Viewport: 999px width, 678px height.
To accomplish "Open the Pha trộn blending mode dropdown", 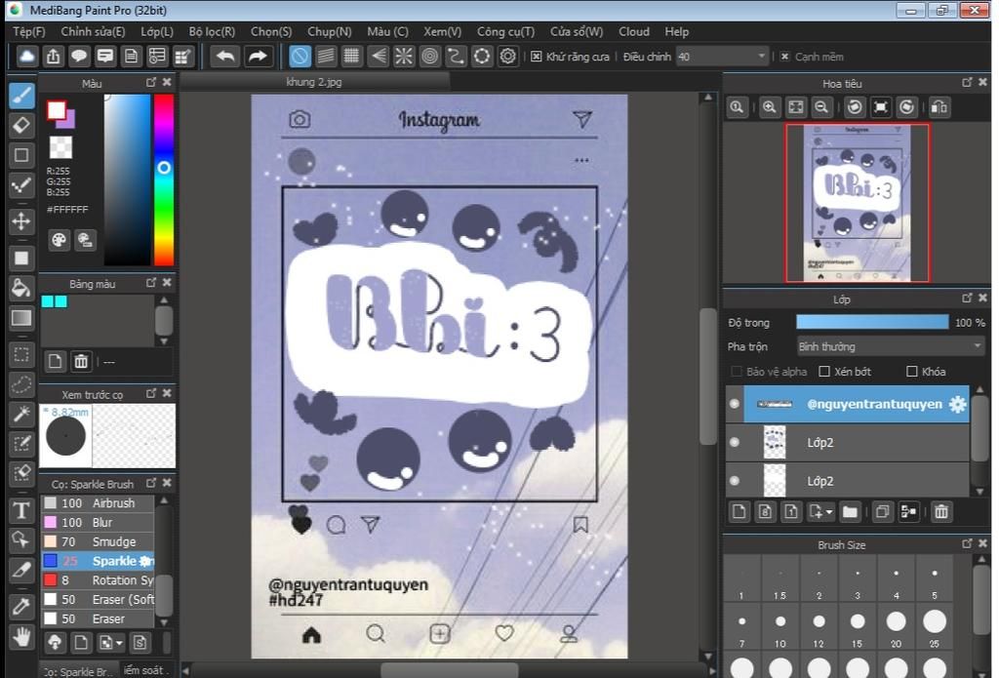I will pyautogui.click(x=890, y=346).
